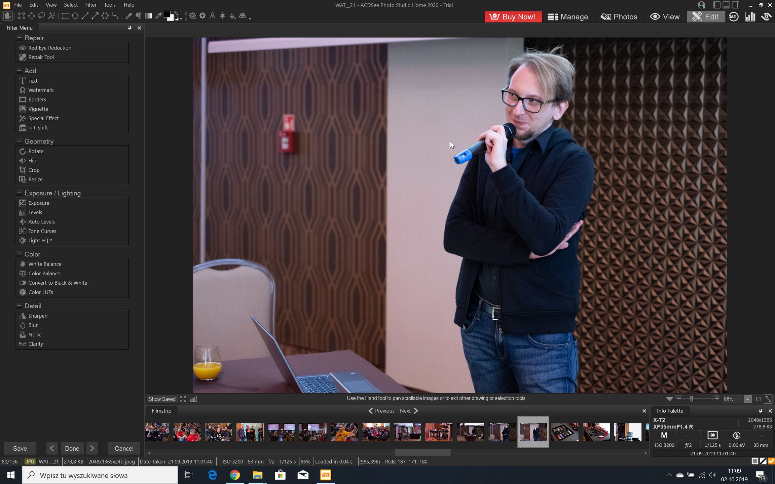775x484 pixels.
Task: Open the Filter menu
Action: point(90,5)
